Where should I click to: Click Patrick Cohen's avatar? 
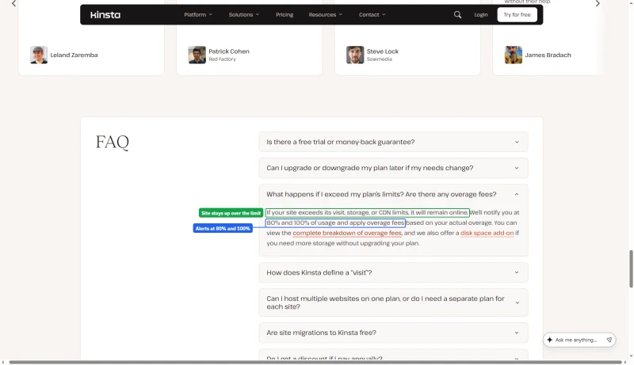(197, 55)
